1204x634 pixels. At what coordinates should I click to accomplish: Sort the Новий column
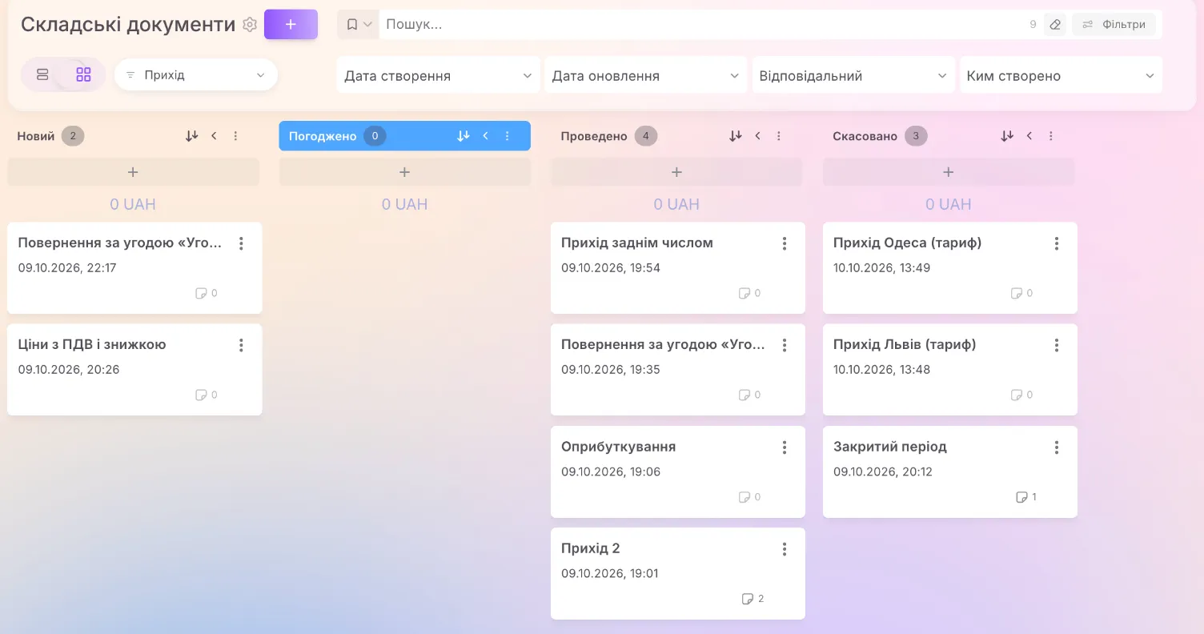pos(191,136)
